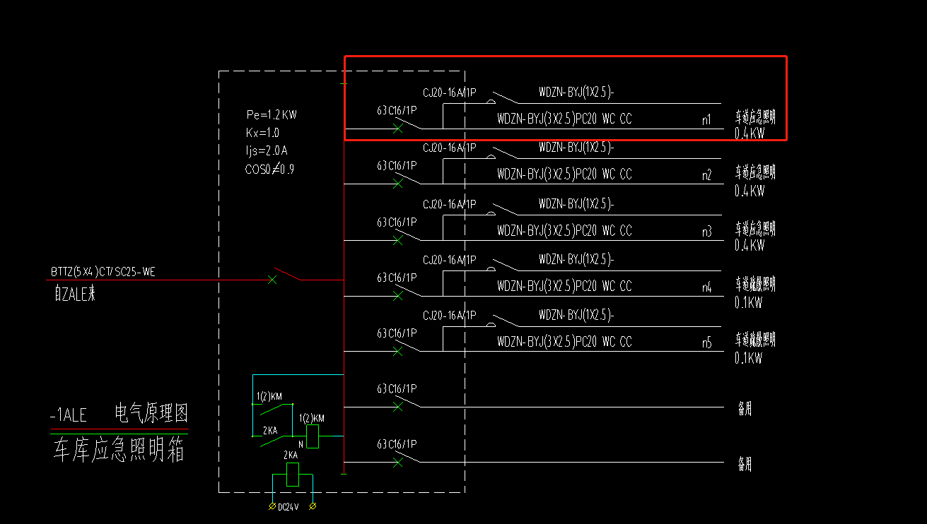Select the 车道应急照明 load label of circuit n1
Viewport: 927px width, 524px height.
click(755, 116)
